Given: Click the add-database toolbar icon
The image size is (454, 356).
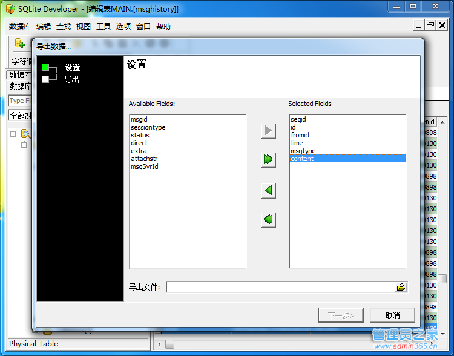Looking at the screenshot, I should [20, 44].
